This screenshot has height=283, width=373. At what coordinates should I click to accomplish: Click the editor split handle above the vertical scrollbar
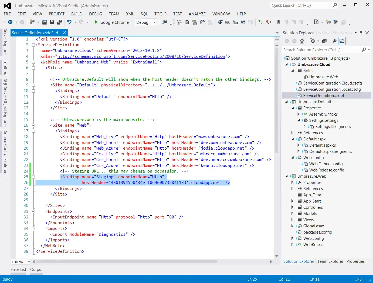277,40
